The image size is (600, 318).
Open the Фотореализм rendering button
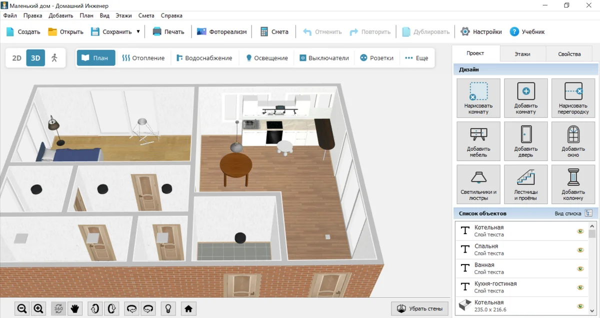[222, 31]
